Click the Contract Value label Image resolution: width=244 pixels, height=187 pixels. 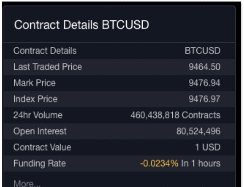click(42, 147)
